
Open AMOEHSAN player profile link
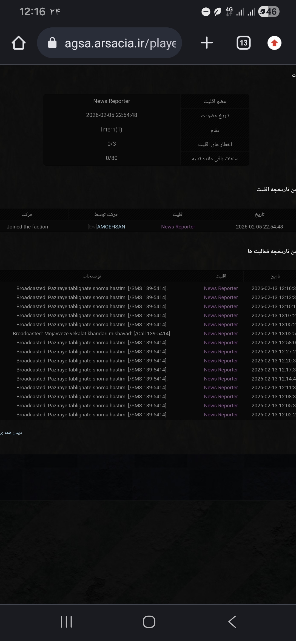[x=111, y=227]
